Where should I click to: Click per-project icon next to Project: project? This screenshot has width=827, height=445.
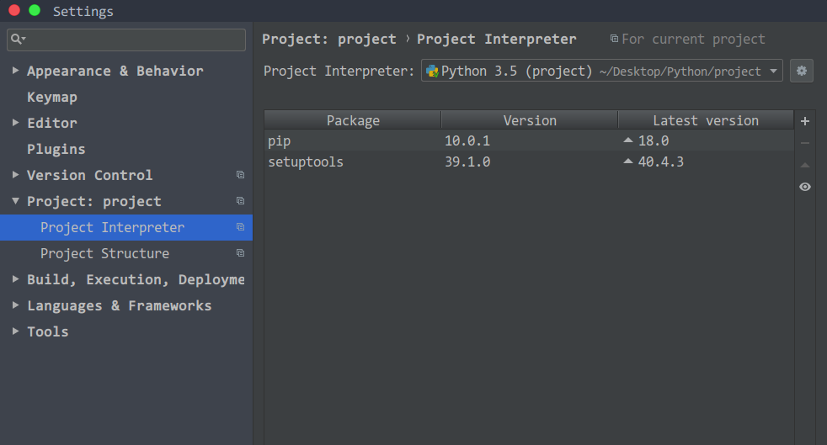coord(241,201)
